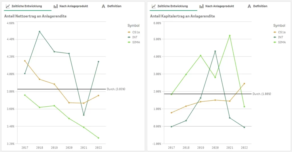This screenshot has width=292, height=152.
Task: Click the Anteil Nettoertrag an Anlagerendite title
Action: click(35, 16)
